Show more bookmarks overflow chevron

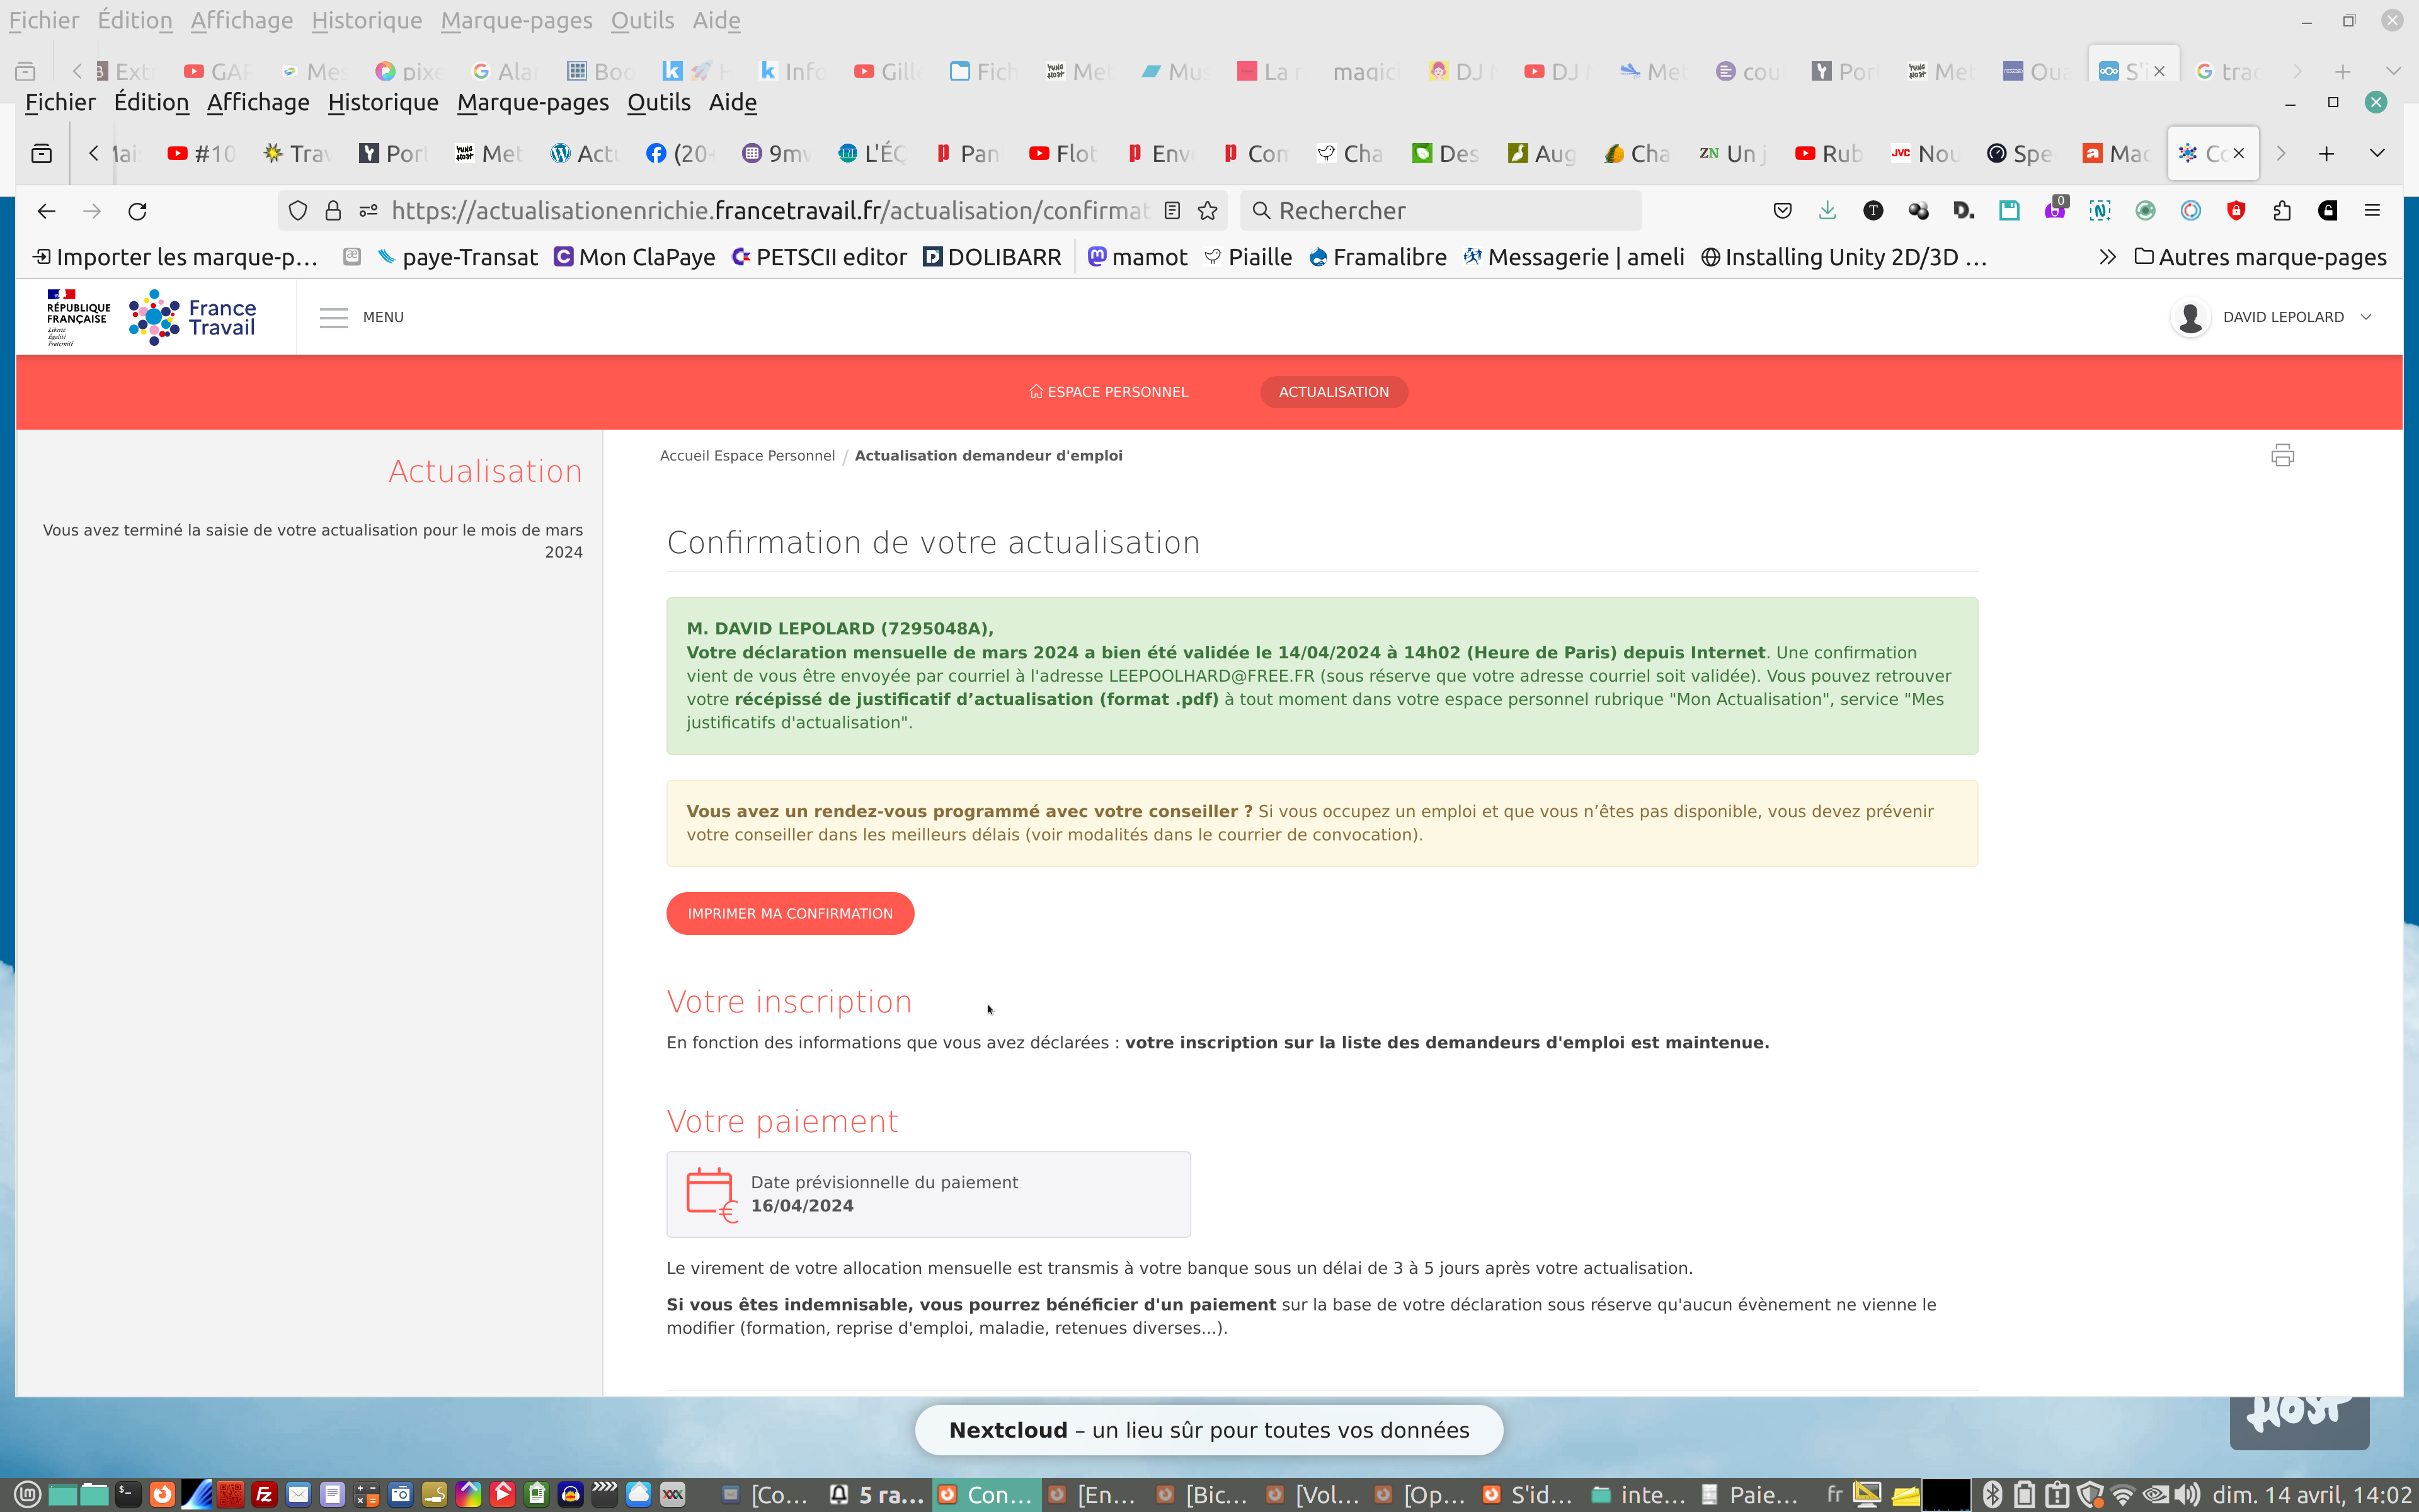(2107, 257)
